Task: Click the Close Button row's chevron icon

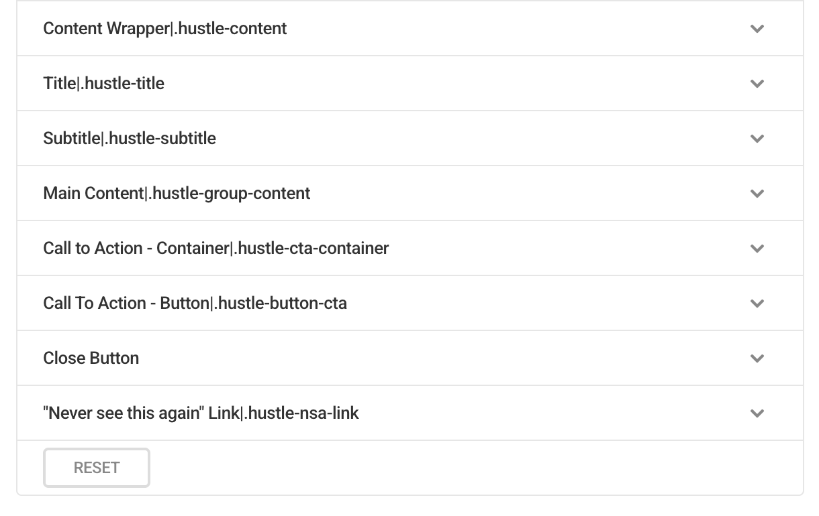Action: [x=757, y=359]
